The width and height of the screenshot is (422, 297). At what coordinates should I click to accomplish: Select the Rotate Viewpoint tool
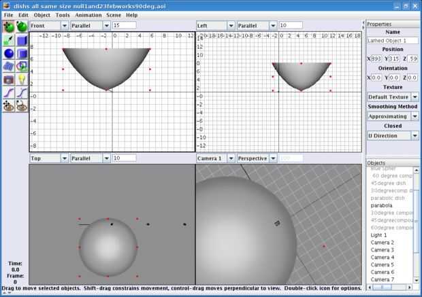click(x=22, y=106)
